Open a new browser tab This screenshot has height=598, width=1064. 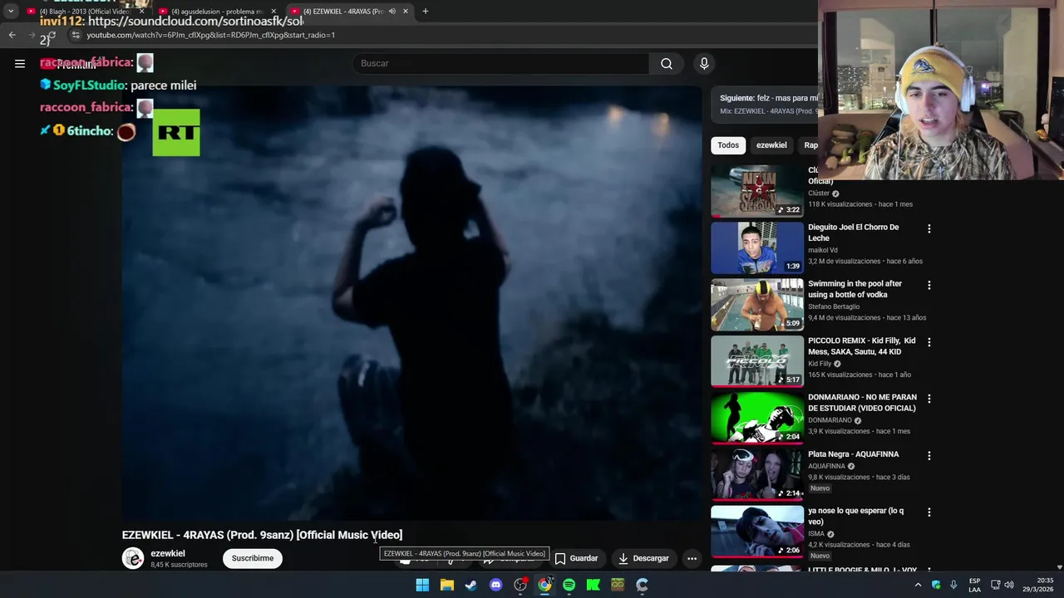pyautogui.click(x=426, y=12)
